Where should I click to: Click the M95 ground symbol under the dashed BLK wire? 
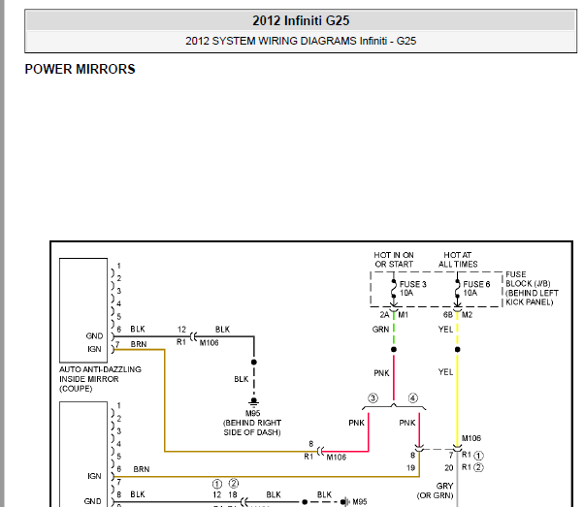(x=253, y=402)
